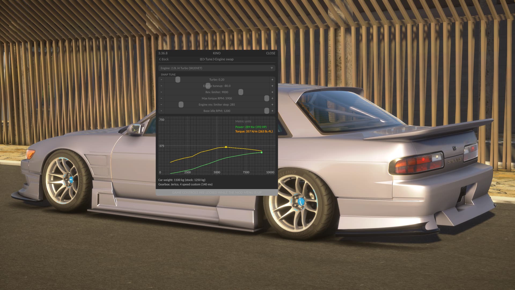Increase Max torque RPM with plus
515x290 pixels.
tap(272, 99)
